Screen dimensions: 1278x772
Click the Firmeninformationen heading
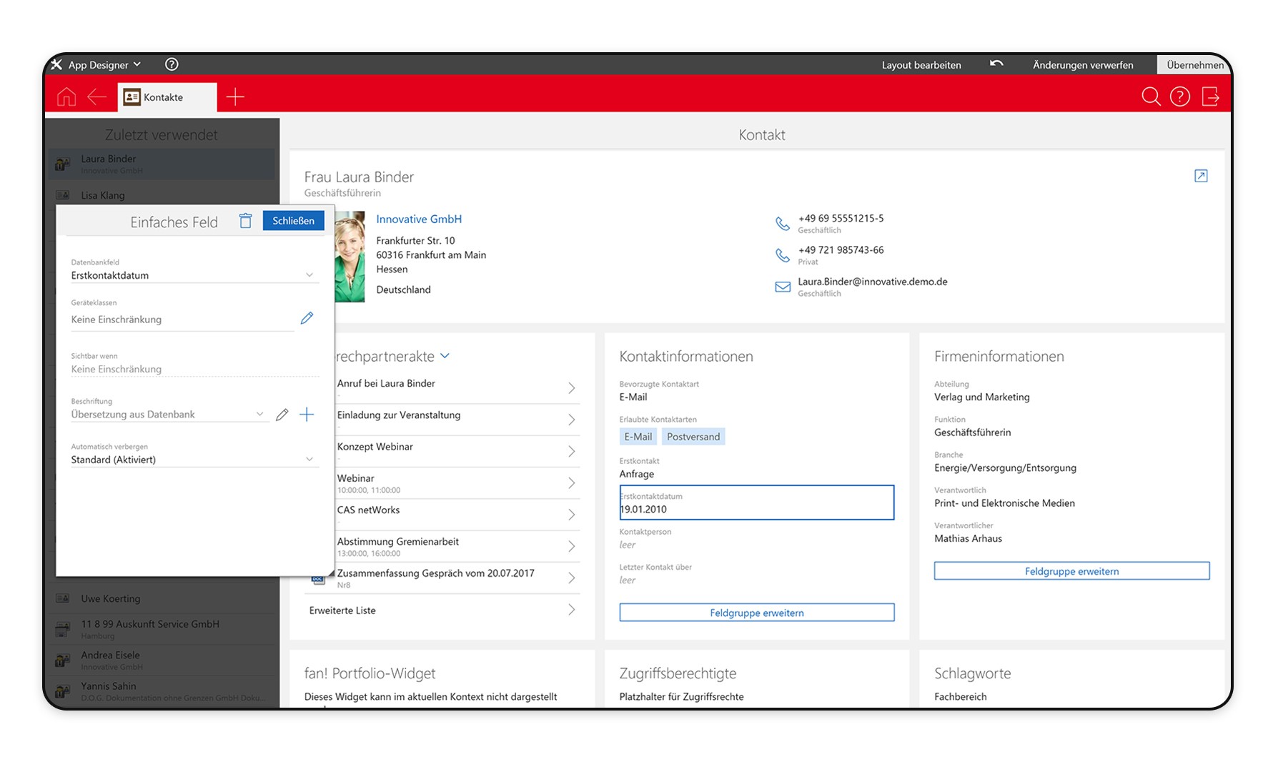click(x=999, y=357)
